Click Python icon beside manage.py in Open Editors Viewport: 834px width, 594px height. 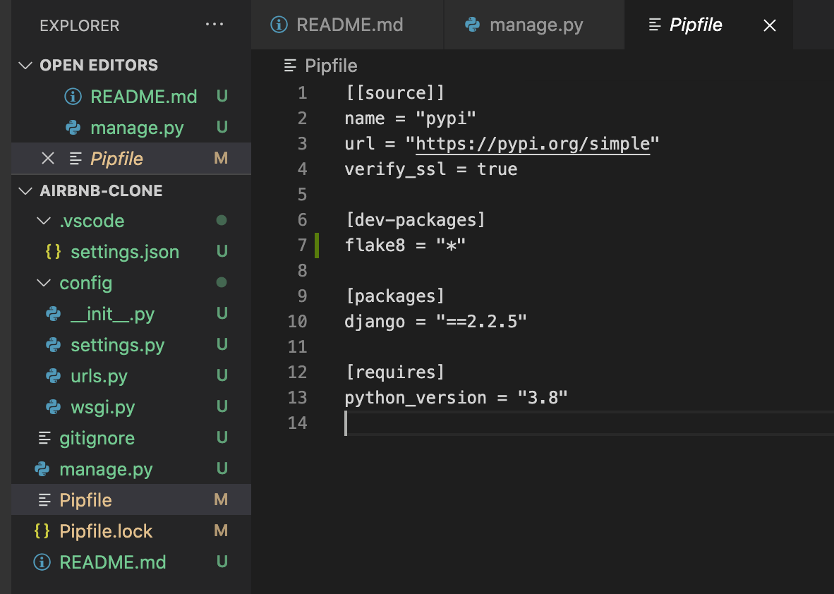pos(73,128)
